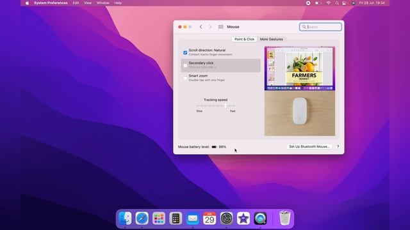Image resolution: width=410 pixels, height=230 pixels.
Task: Switch to Point & Click tab
Action: coord(244,39)
